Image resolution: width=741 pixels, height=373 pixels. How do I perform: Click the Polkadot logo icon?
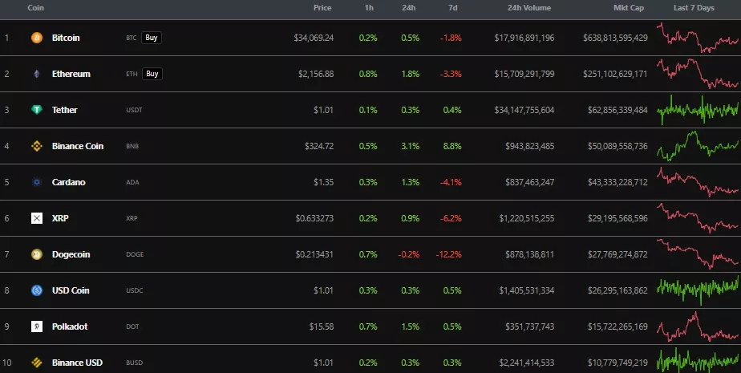click(x=36, y=326)
